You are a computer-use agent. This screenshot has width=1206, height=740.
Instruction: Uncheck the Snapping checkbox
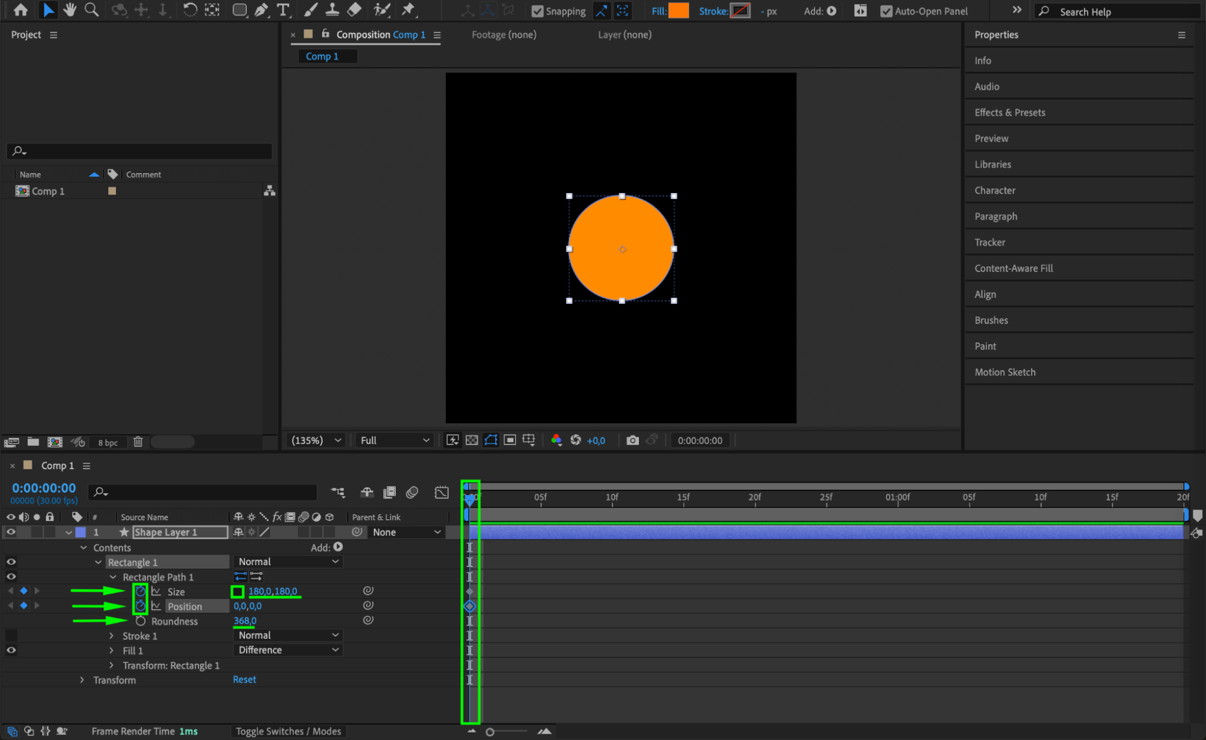pos(537,11)
